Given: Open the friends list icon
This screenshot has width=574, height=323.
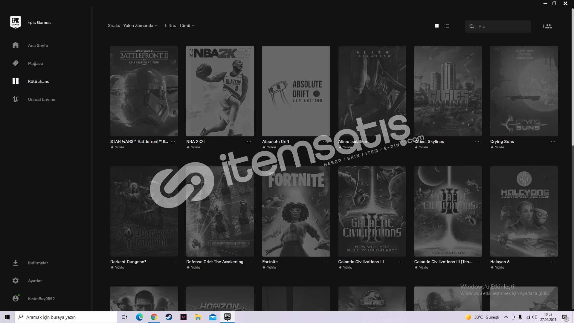Looking at the screenshot, I should [x=548, y=26].
